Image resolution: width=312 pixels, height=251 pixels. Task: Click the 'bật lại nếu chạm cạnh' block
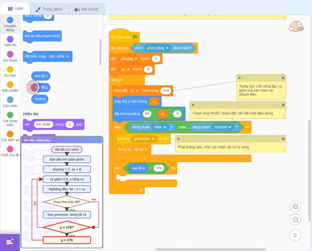click(42, 36)
